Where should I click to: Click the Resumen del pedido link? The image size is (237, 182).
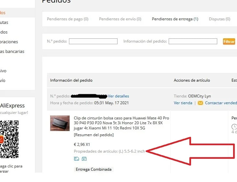(94, 135)
